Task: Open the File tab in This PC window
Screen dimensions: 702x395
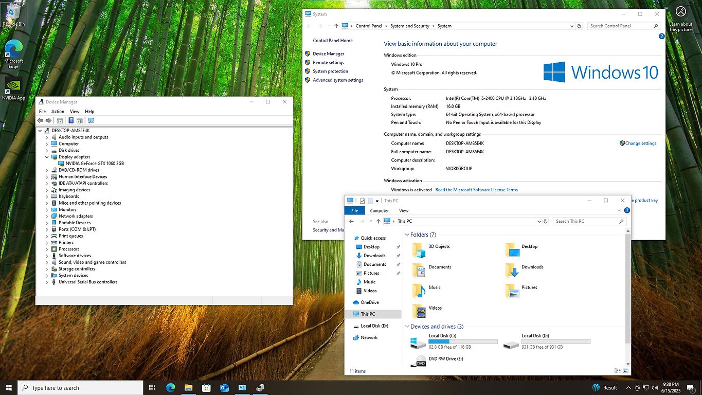Action: point(355,210)
